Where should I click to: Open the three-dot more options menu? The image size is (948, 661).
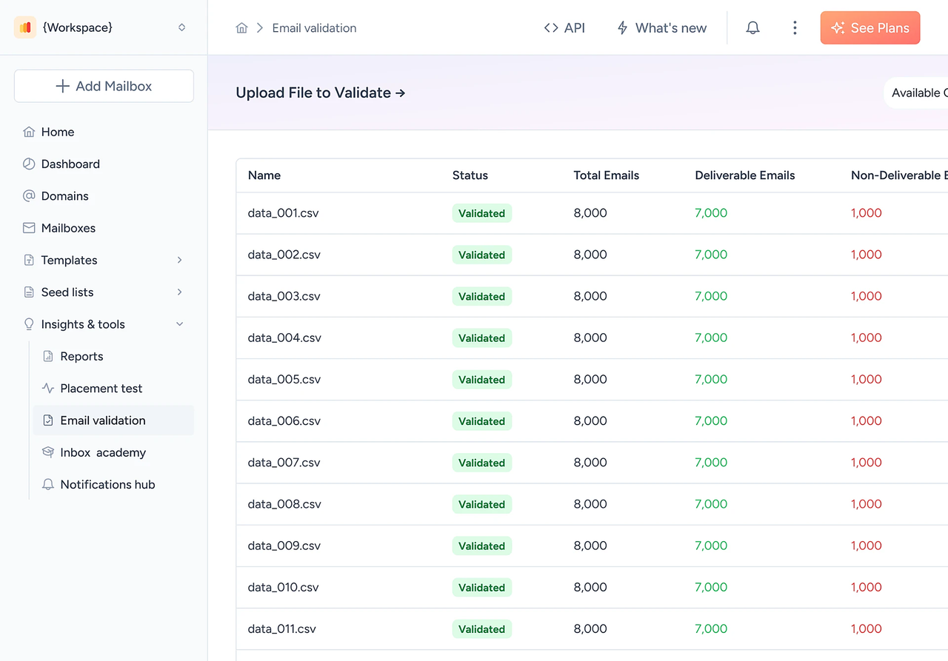(x=795, y=28)
